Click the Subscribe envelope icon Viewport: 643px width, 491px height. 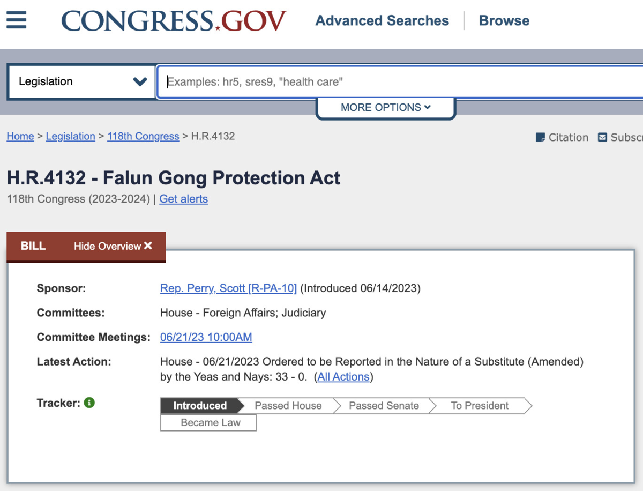click(603, 137)
